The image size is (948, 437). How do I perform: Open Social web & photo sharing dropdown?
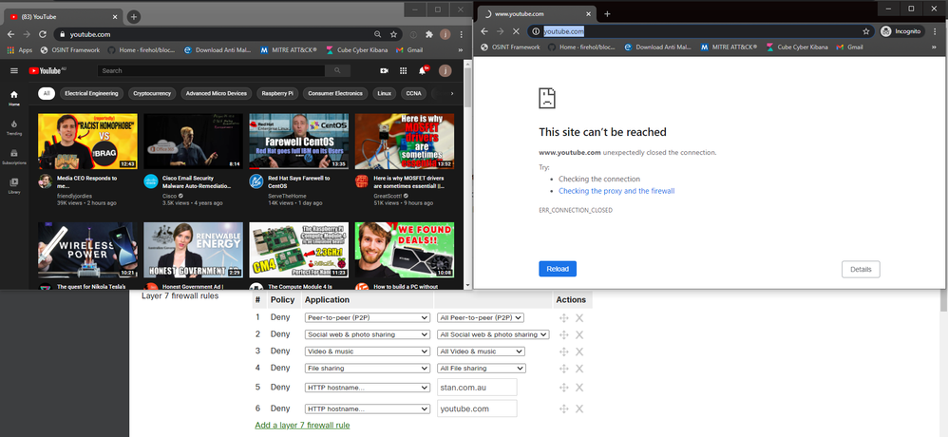tap(367, 334)
